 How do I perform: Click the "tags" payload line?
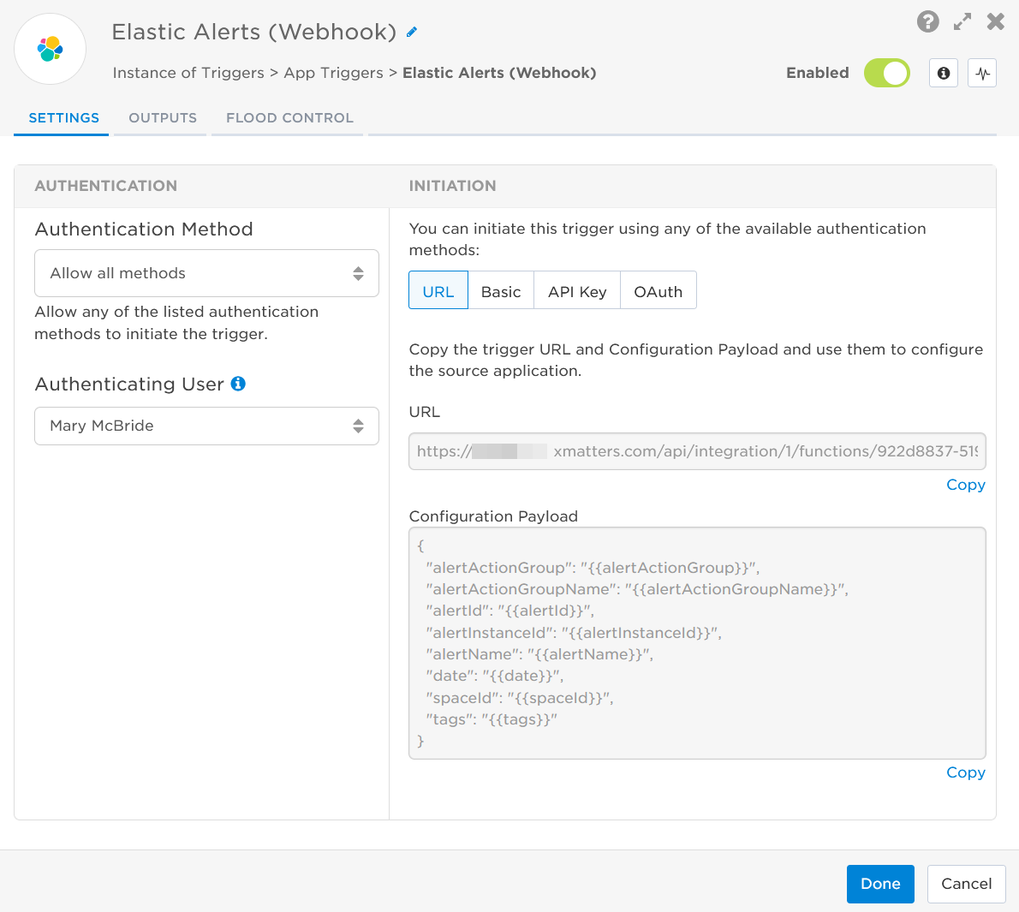pos(492,719)
